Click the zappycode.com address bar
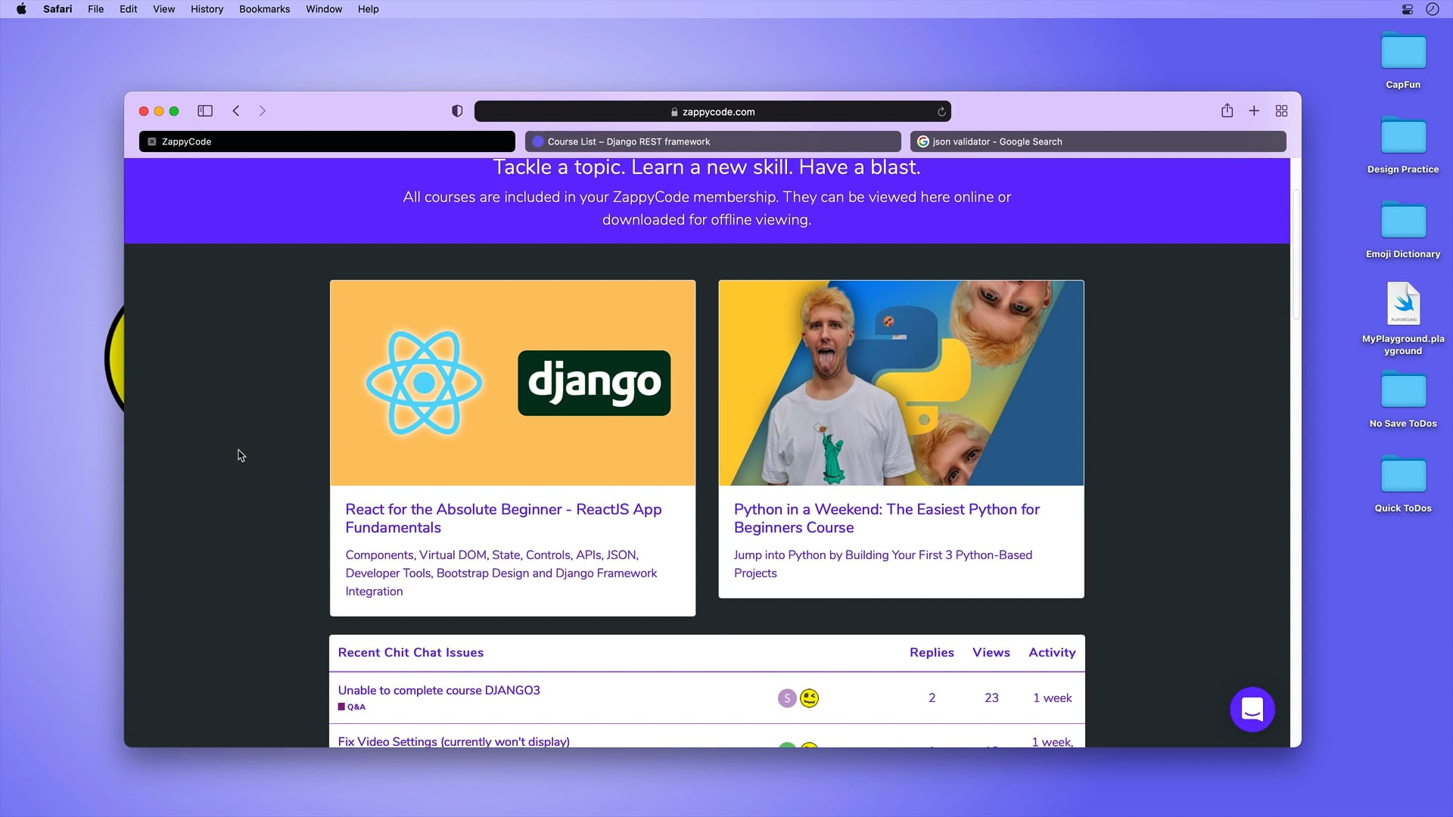1453x817 pixels. click(712, 111)
